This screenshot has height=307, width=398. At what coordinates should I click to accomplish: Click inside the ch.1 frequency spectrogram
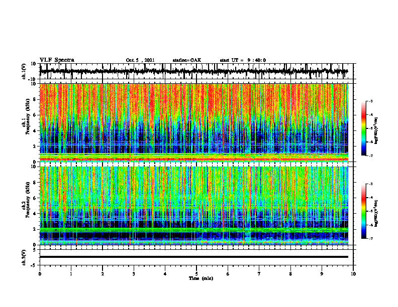193,122
